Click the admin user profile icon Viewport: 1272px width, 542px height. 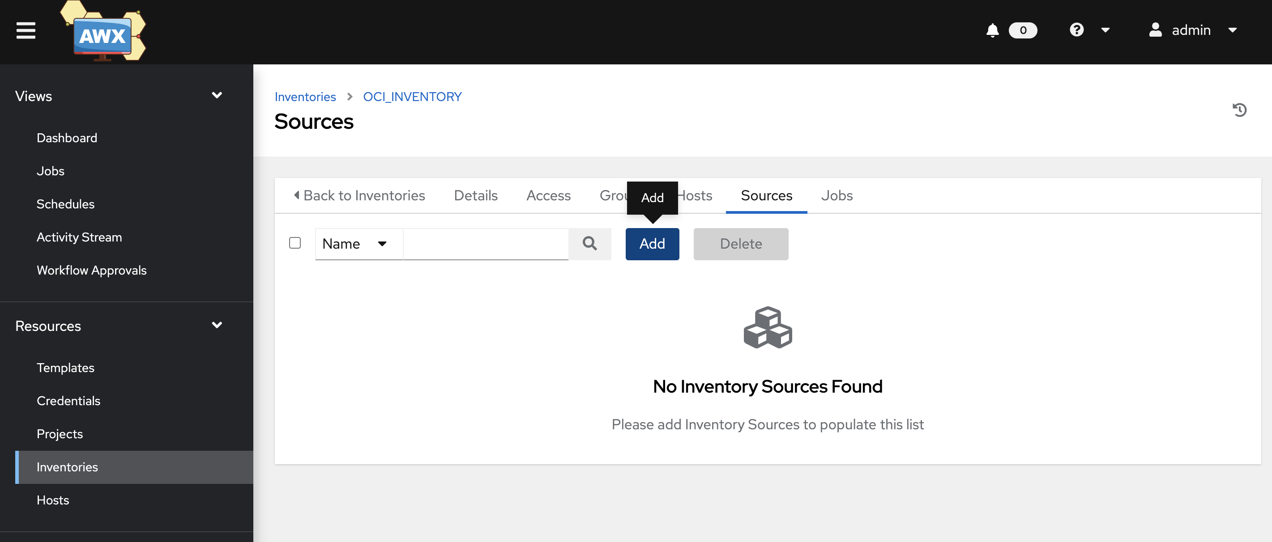click(1153, 31)
